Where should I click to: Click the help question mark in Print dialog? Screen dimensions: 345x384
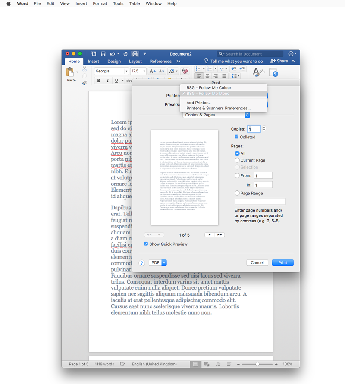[141, 263]
